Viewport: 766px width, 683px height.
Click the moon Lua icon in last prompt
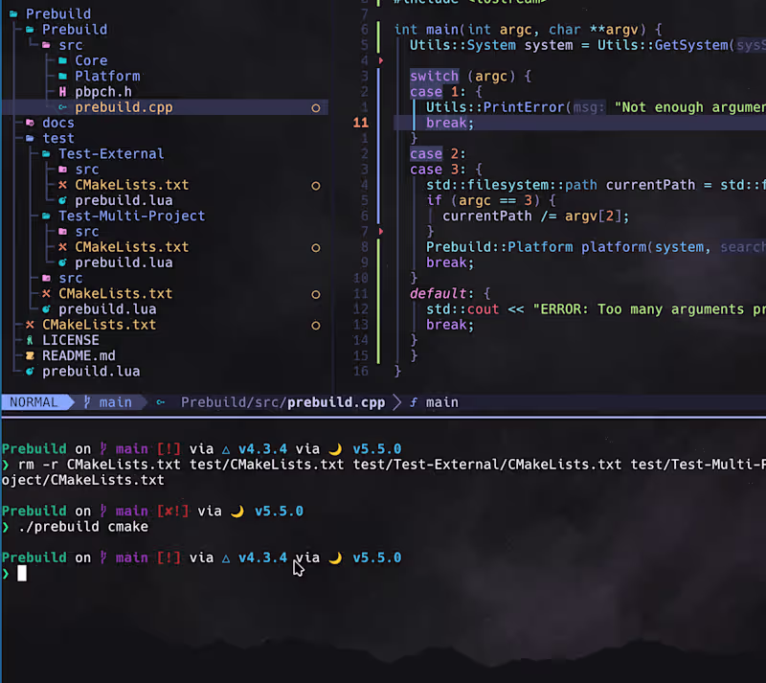point(335,558)
